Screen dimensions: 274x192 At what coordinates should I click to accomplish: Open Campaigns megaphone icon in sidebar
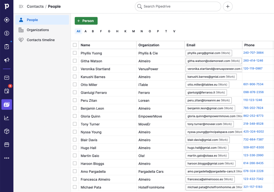coord(7,60)
